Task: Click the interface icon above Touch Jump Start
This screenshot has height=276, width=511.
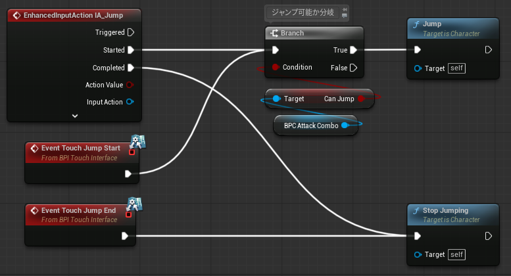Action: [x=138, y=141]
